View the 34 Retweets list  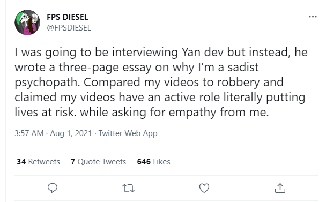38,162
